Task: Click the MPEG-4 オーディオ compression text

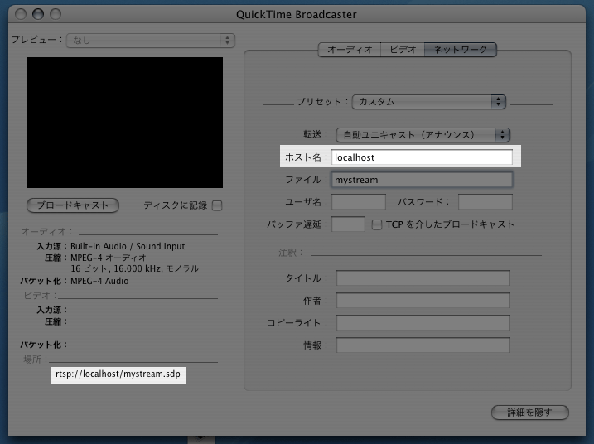Action: [109, 258]
